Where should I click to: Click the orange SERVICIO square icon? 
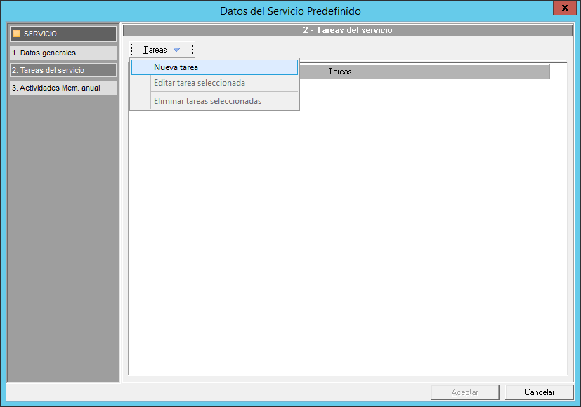point(17,34)
